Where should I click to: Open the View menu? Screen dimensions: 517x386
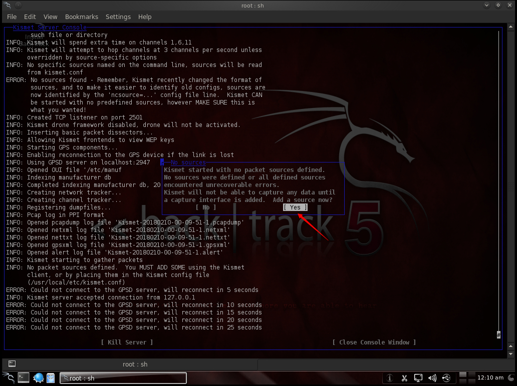tap(50, 17)
